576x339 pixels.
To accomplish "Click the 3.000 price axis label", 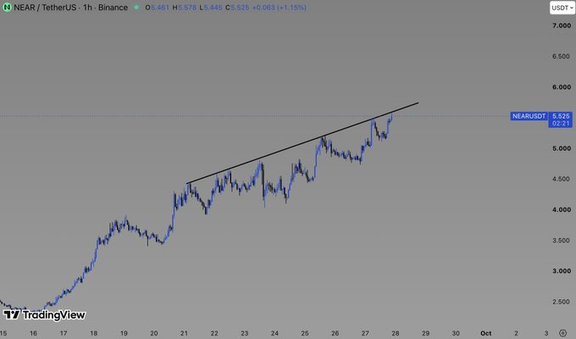I will click(562, 271).
